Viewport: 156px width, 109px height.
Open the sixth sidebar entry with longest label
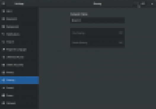click(x=20, y=49)
